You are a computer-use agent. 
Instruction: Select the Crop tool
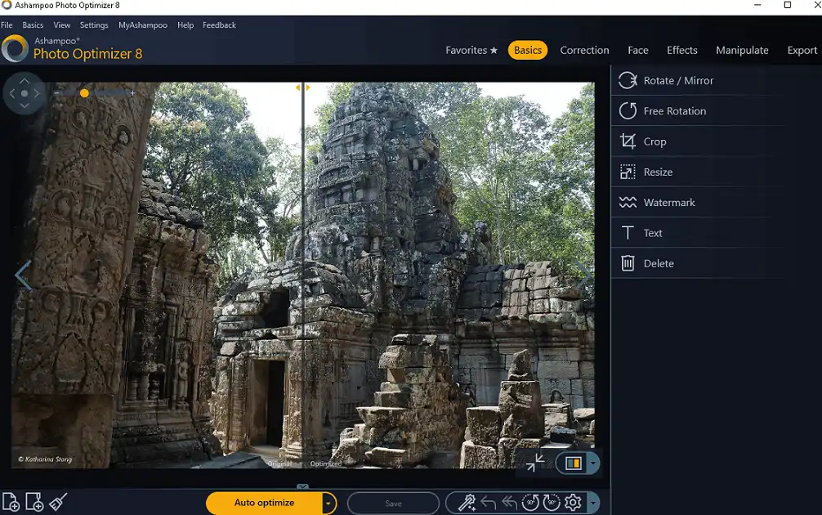(x=654, y=141)
